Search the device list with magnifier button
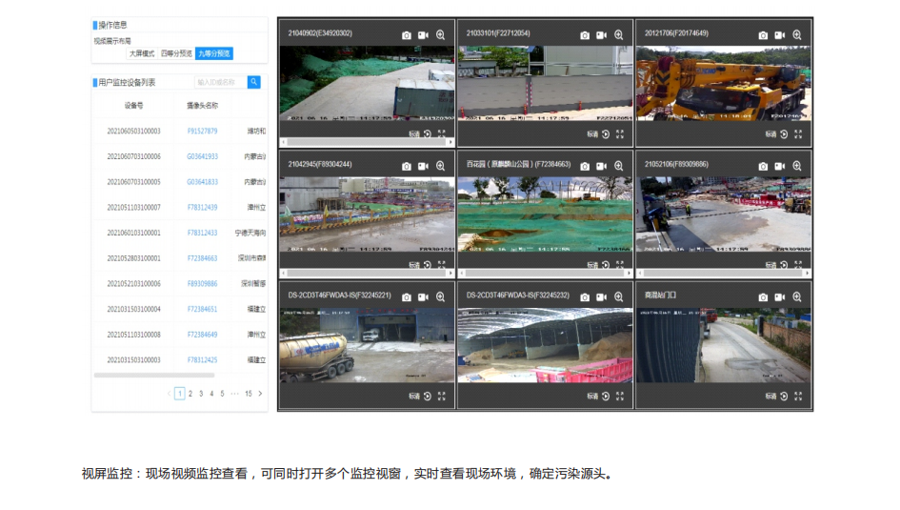Screen dimensions: 900x510 click(x=253, y=82)
